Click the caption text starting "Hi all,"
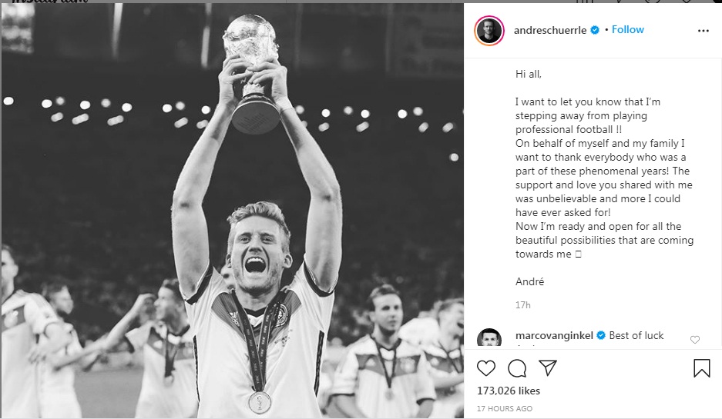 [529, 74]
